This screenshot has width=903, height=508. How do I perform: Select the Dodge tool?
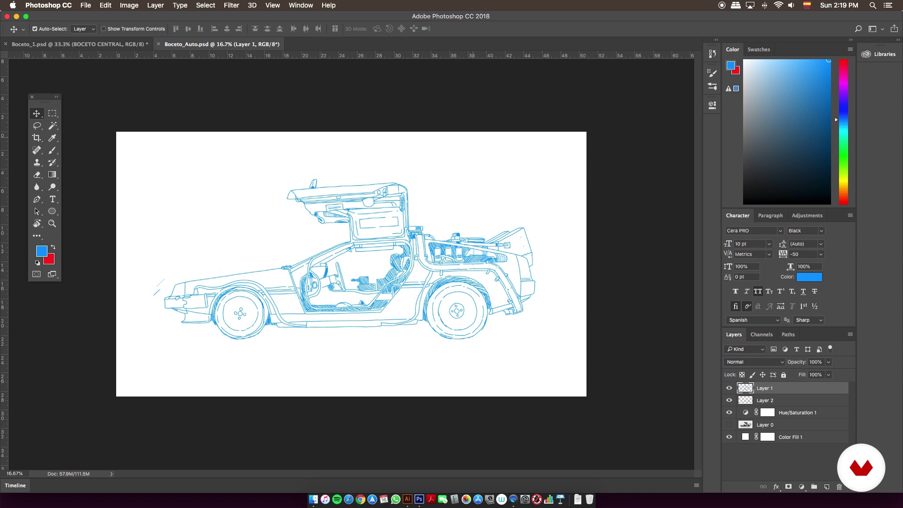(x=52, y=187)
